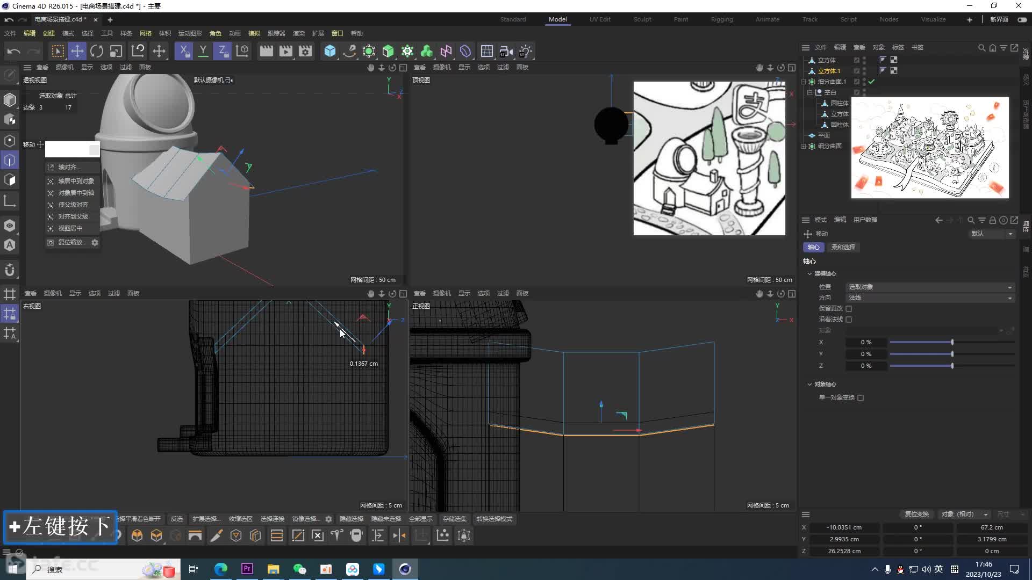
Task: Enable the Along Normals checkbox
Action: pyautogui.click(x=849, y=320)
